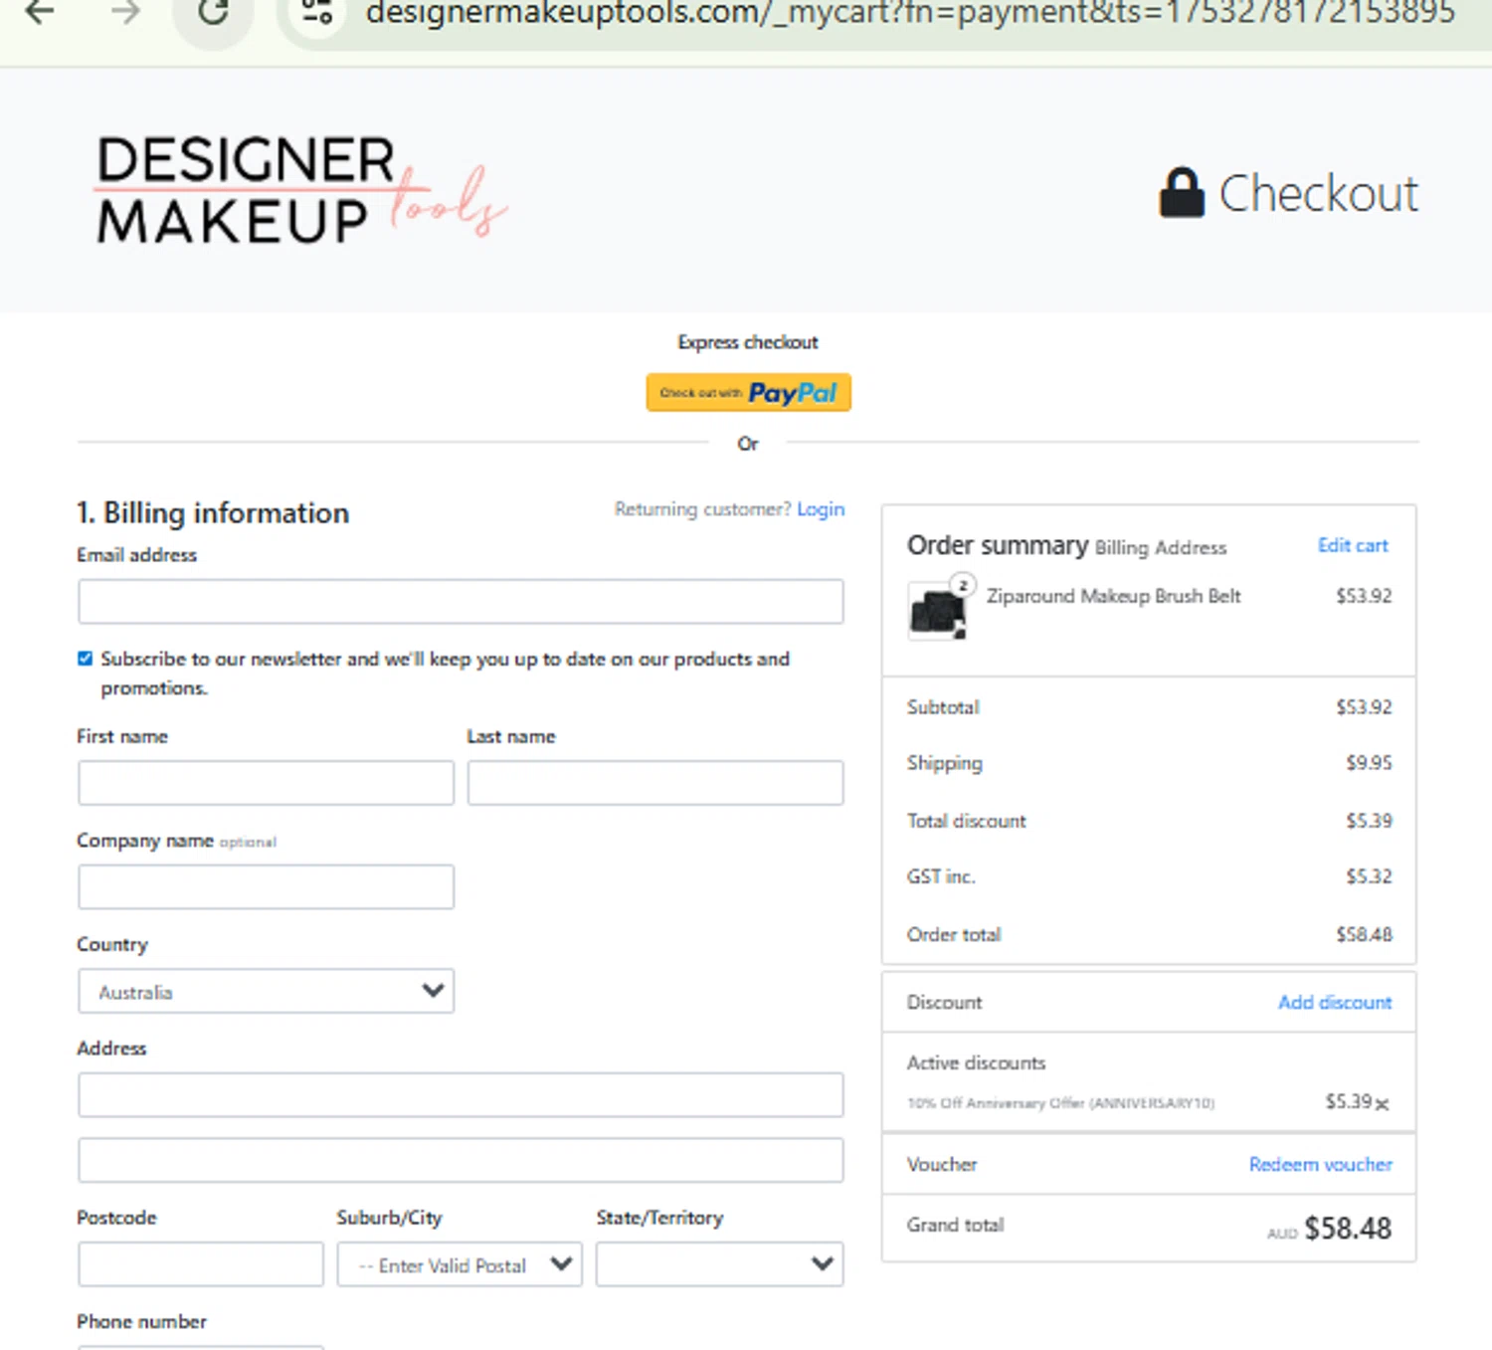Image resolution: width=1492 pixels, height=1350 pixels.
Task: Reload the page with the refresh icon
Action: click(213, 12)
